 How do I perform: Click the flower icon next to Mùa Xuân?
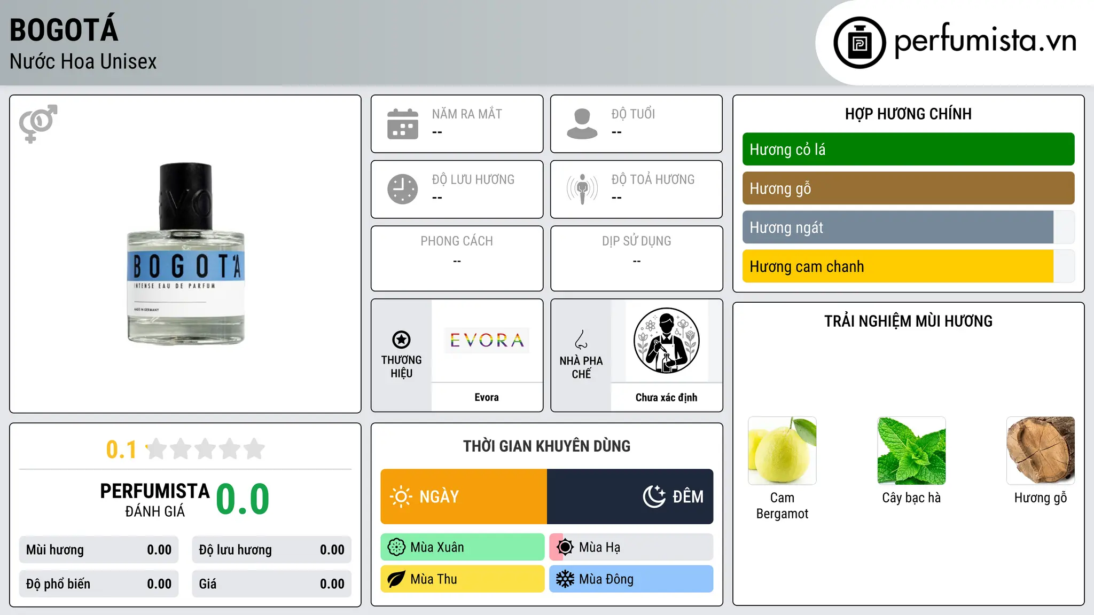click(396, 547)
